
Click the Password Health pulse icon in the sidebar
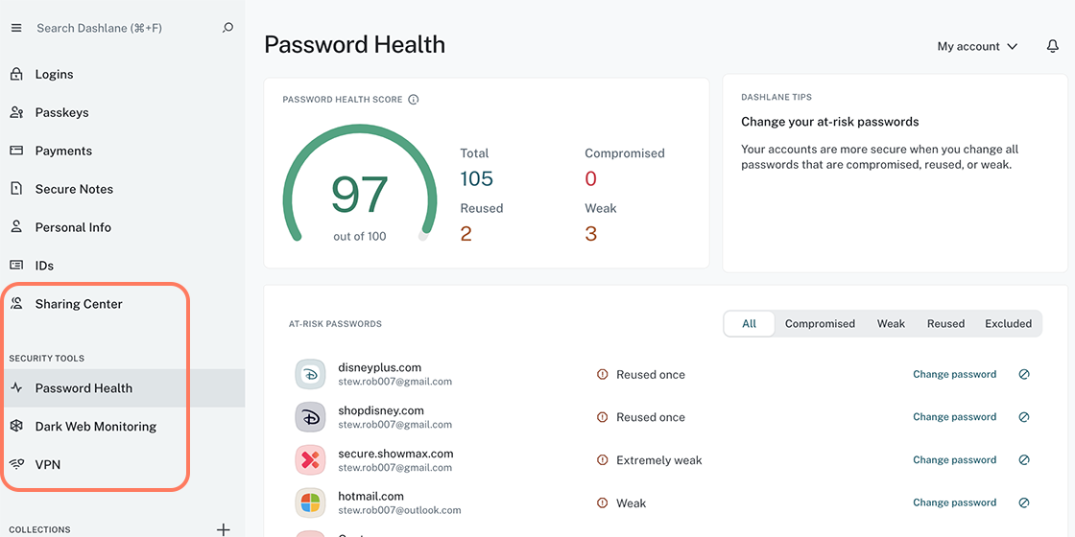point(16,387)
